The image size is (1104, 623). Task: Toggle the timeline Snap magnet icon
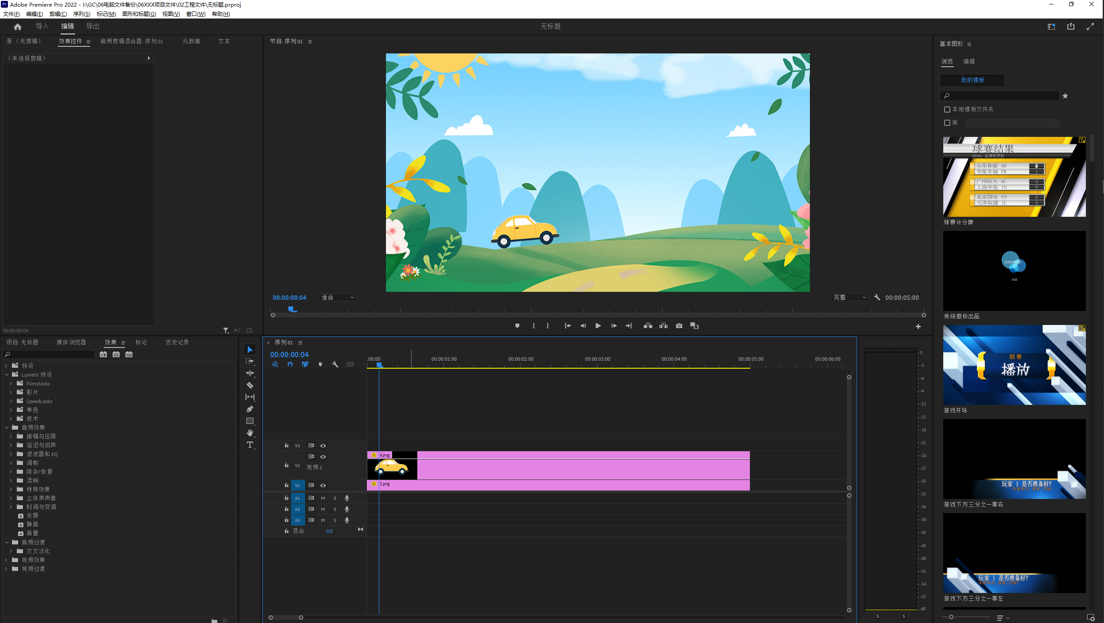(290, 364)
